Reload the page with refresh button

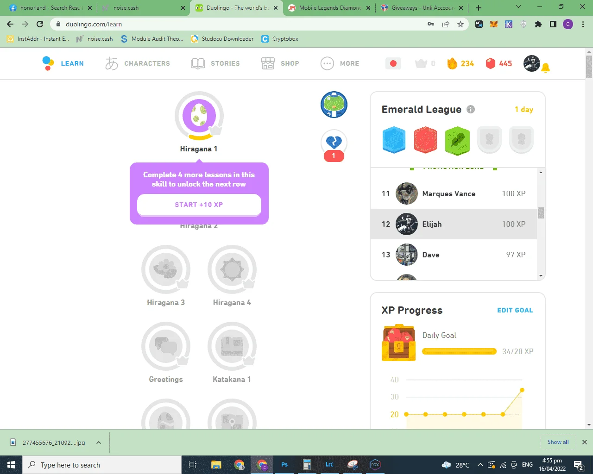coord(40,24)
